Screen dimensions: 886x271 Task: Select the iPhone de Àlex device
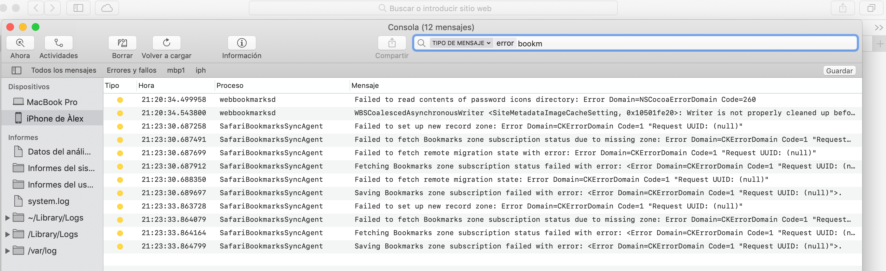(54, 118)
